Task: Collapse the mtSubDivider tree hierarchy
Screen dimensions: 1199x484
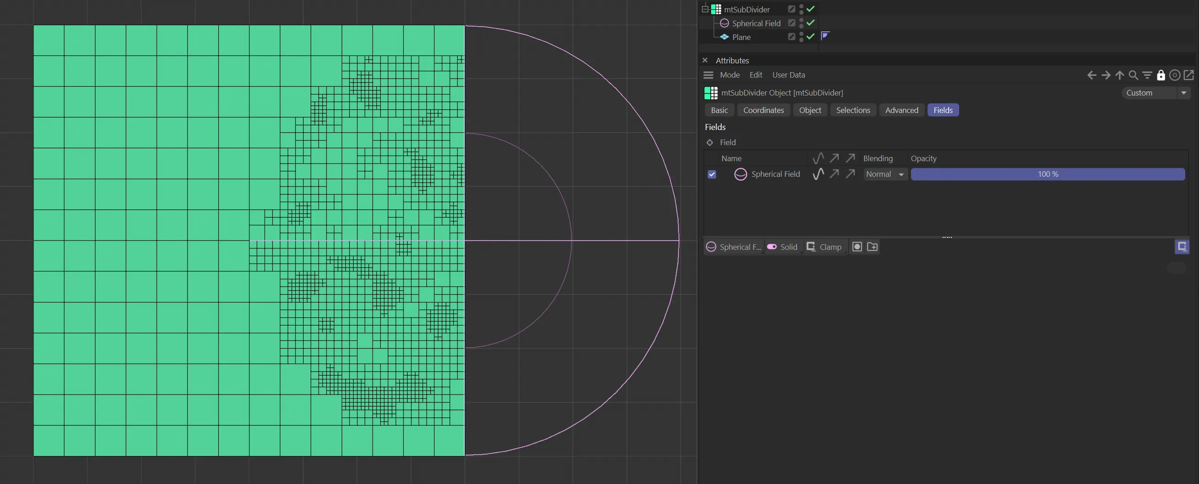Action: (x=705, y=9)
